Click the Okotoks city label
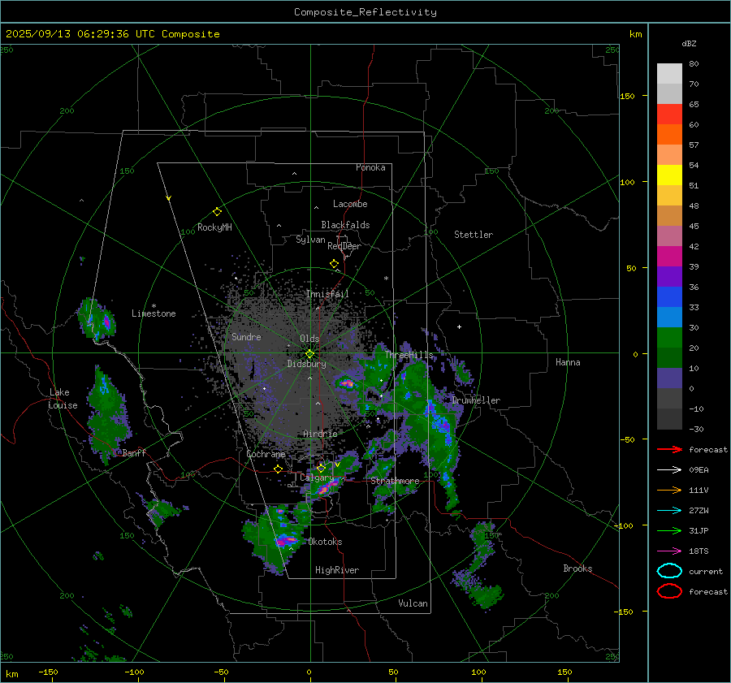Image resolution: width=731 pixels, height=683 pixels. [x=325, y=542]
